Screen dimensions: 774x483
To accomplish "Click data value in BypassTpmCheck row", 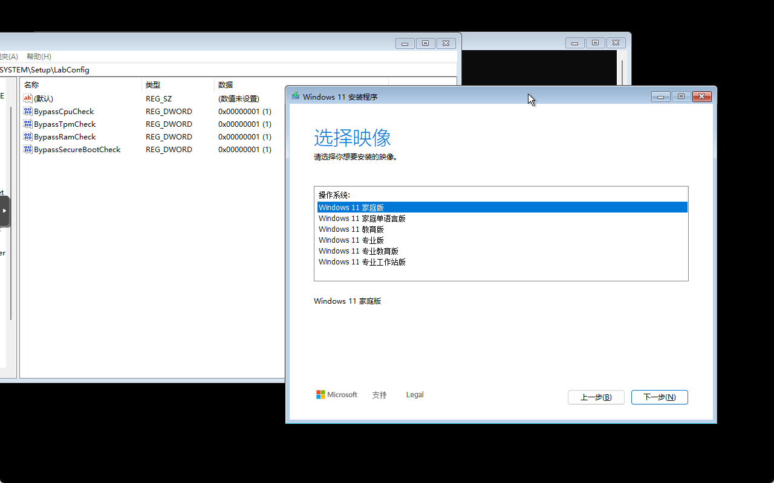I will pos(245,124).
